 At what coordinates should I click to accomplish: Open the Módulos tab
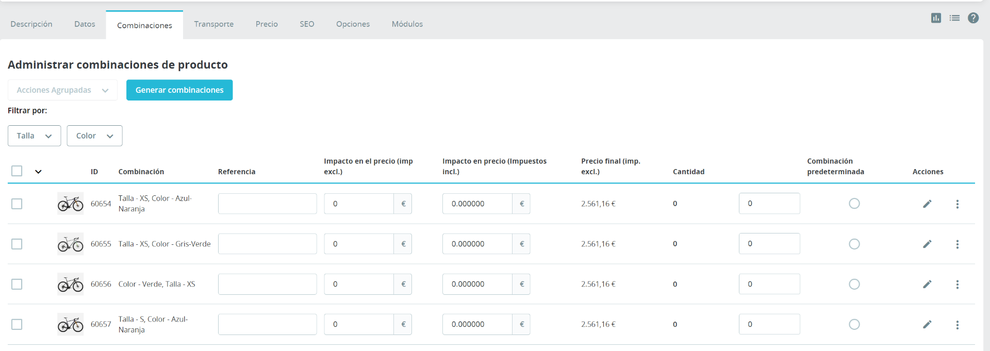pyautogui.click(x=407, y=24)
